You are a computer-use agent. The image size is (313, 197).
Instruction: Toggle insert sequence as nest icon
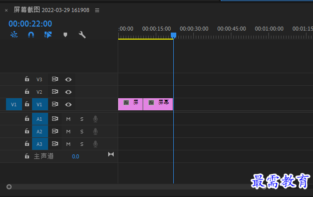click(14, 35)
